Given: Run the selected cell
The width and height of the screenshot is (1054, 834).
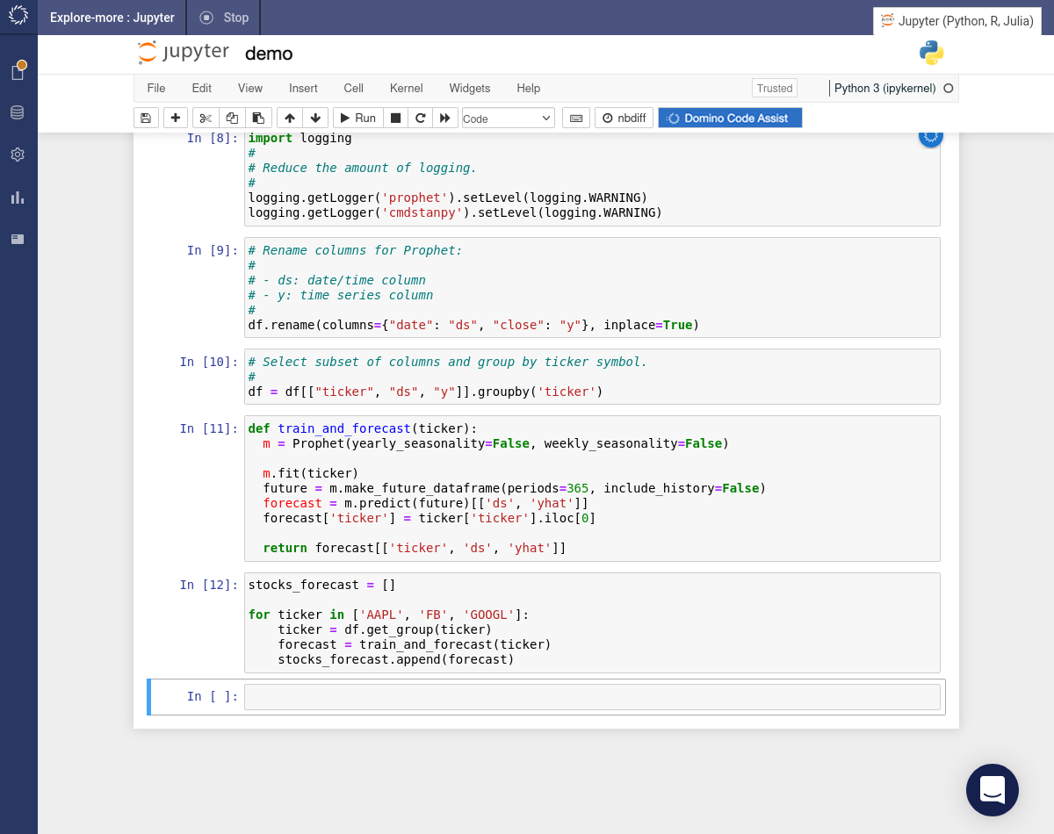Looking at the screenshot, I should (358, 118).
